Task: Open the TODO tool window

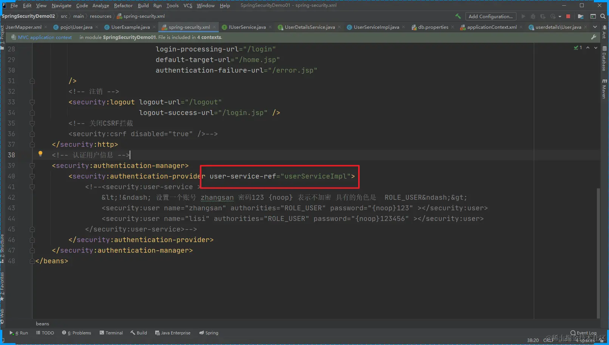Action: click(45, 333)
